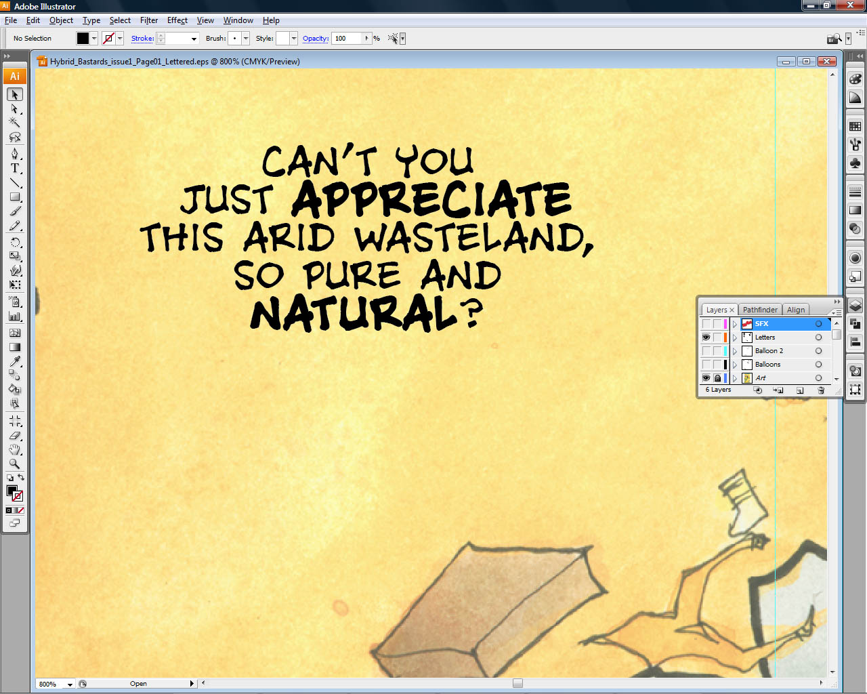Click the Delete Selection trash icon
This screenshot has width=867, height=694.
click(821, 390)
